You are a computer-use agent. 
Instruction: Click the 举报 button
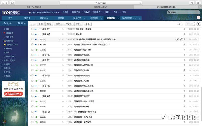tap(49, 24)
